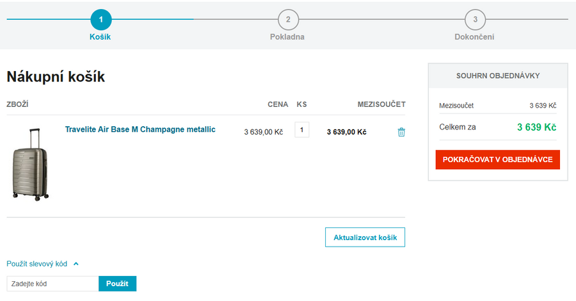
Task: Click the bold subtotal 3 639,00 Kč in row
Action: [x=346, y=132]
